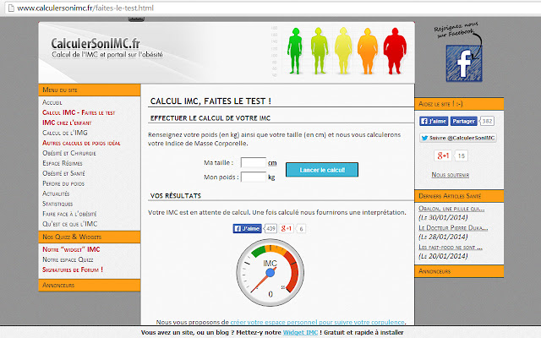The height and width of the screenshot is (338, 541).
Task: Click the 439 likes counter
Action: [x=270, y=228]
